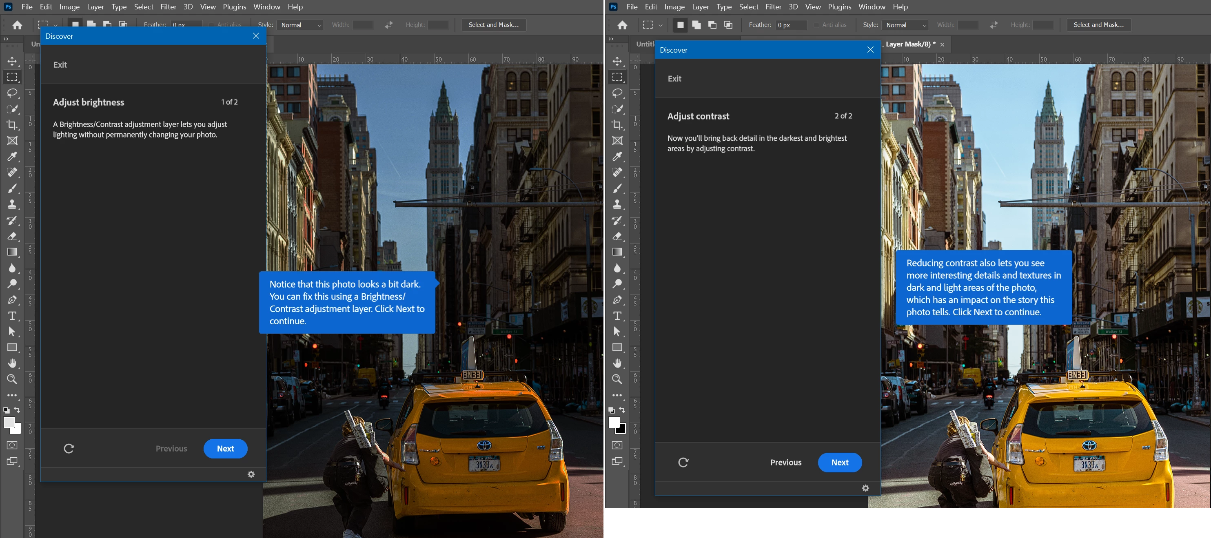The image size is (1211, 538).
Task: Expand marquee tool preset picker in right options bar
Action: (x=661, y=25)
